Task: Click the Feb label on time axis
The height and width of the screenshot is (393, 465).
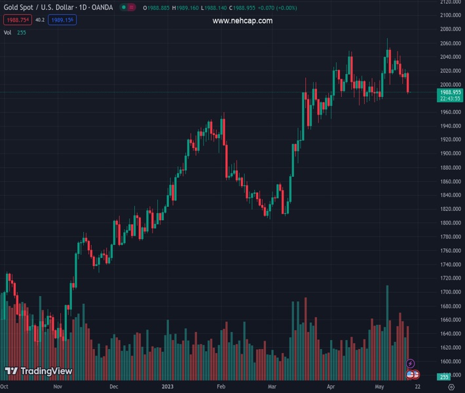Action: pyautogui.click(x=221, y=387)
